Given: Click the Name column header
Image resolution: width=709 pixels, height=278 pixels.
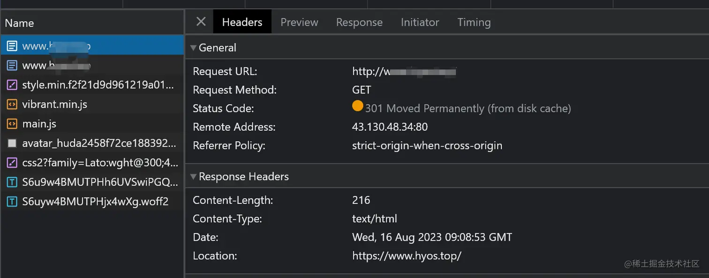Looking at the screenshot, I should coord(20,23).
